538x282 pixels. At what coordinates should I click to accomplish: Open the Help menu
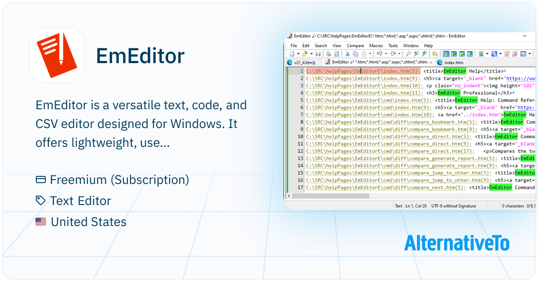coord(428,46)
